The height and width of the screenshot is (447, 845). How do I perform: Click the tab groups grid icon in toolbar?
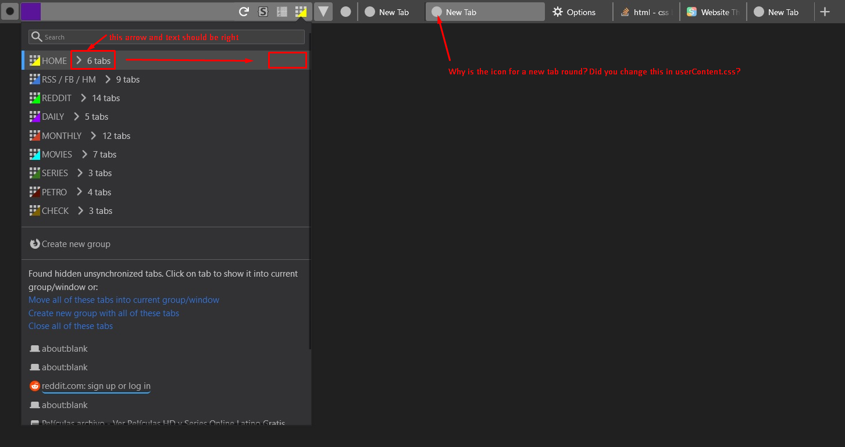click(301, 11)
